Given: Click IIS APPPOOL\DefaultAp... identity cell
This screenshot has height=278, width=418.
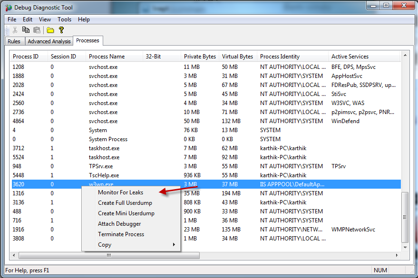Looking at the screenshot, I should [x=292, y=184].
